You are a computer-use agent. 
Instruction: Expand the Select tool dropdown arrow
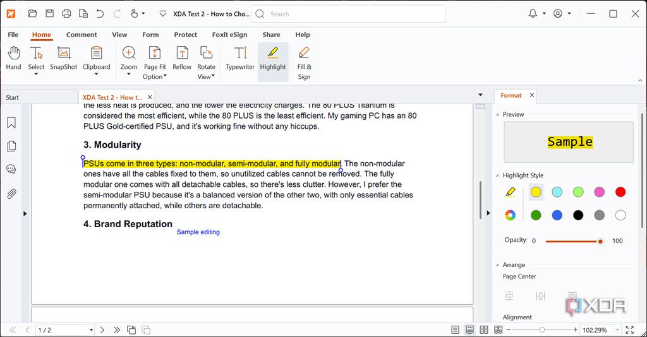tap(36, 74)
